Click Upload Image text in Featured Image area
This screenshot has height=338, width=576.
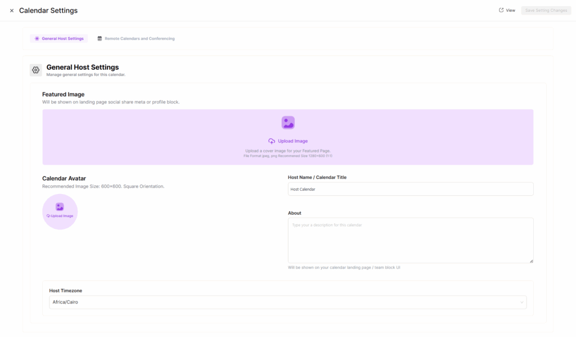pyautogui.click(x=292, y=141)
